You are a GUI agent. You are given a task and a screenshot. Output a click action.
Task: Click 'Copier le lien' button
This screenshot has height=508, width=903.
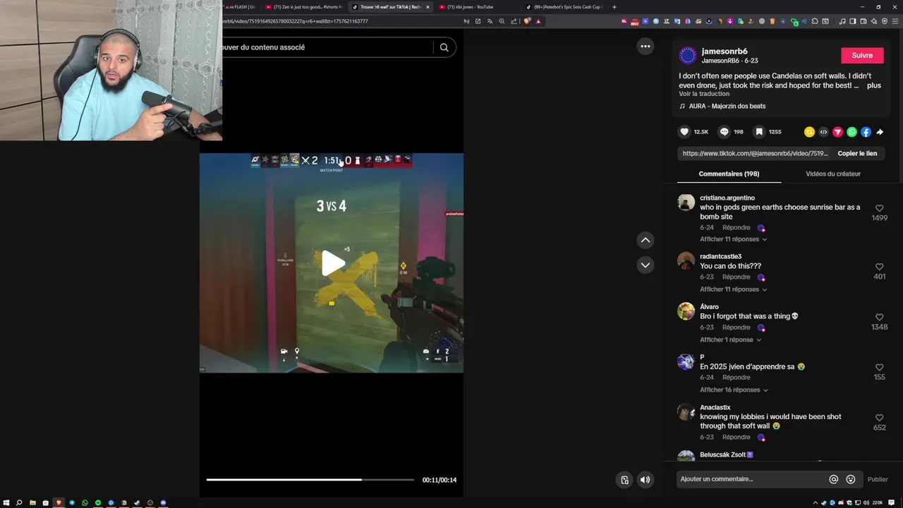[x=857, y=153]
